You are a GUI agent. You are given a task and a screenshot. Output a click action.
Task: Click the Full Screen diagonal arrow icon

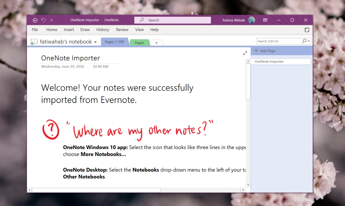(x=245, y=53)
